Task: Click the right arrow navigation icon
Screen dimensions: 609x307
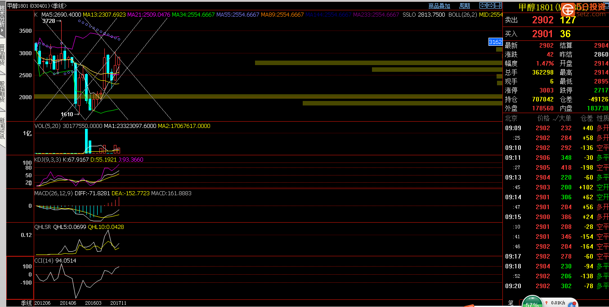Action: [x=490, y=5]
